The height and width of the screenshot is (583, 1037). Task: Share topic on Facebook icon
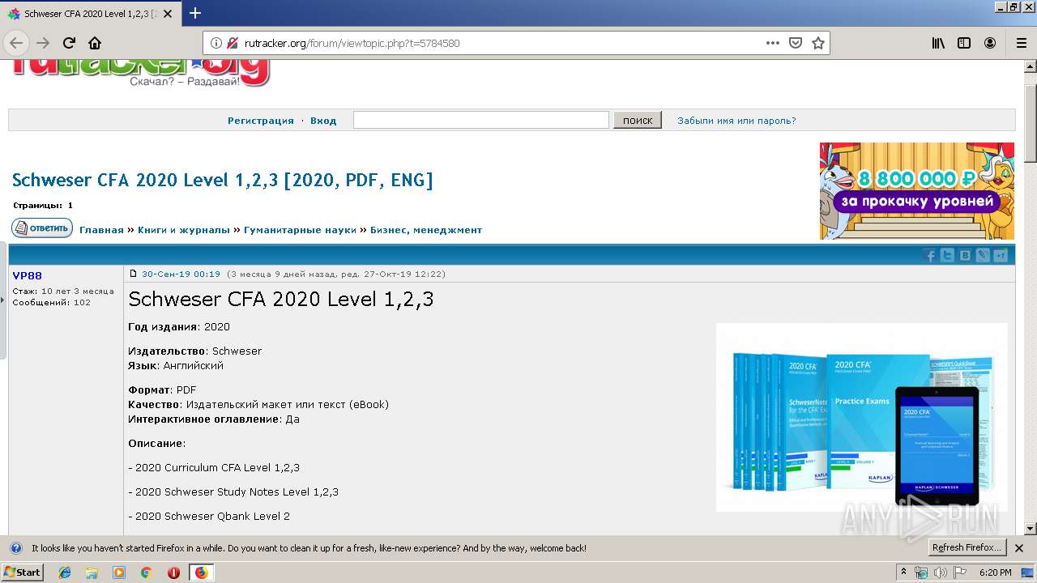[931, 256]
